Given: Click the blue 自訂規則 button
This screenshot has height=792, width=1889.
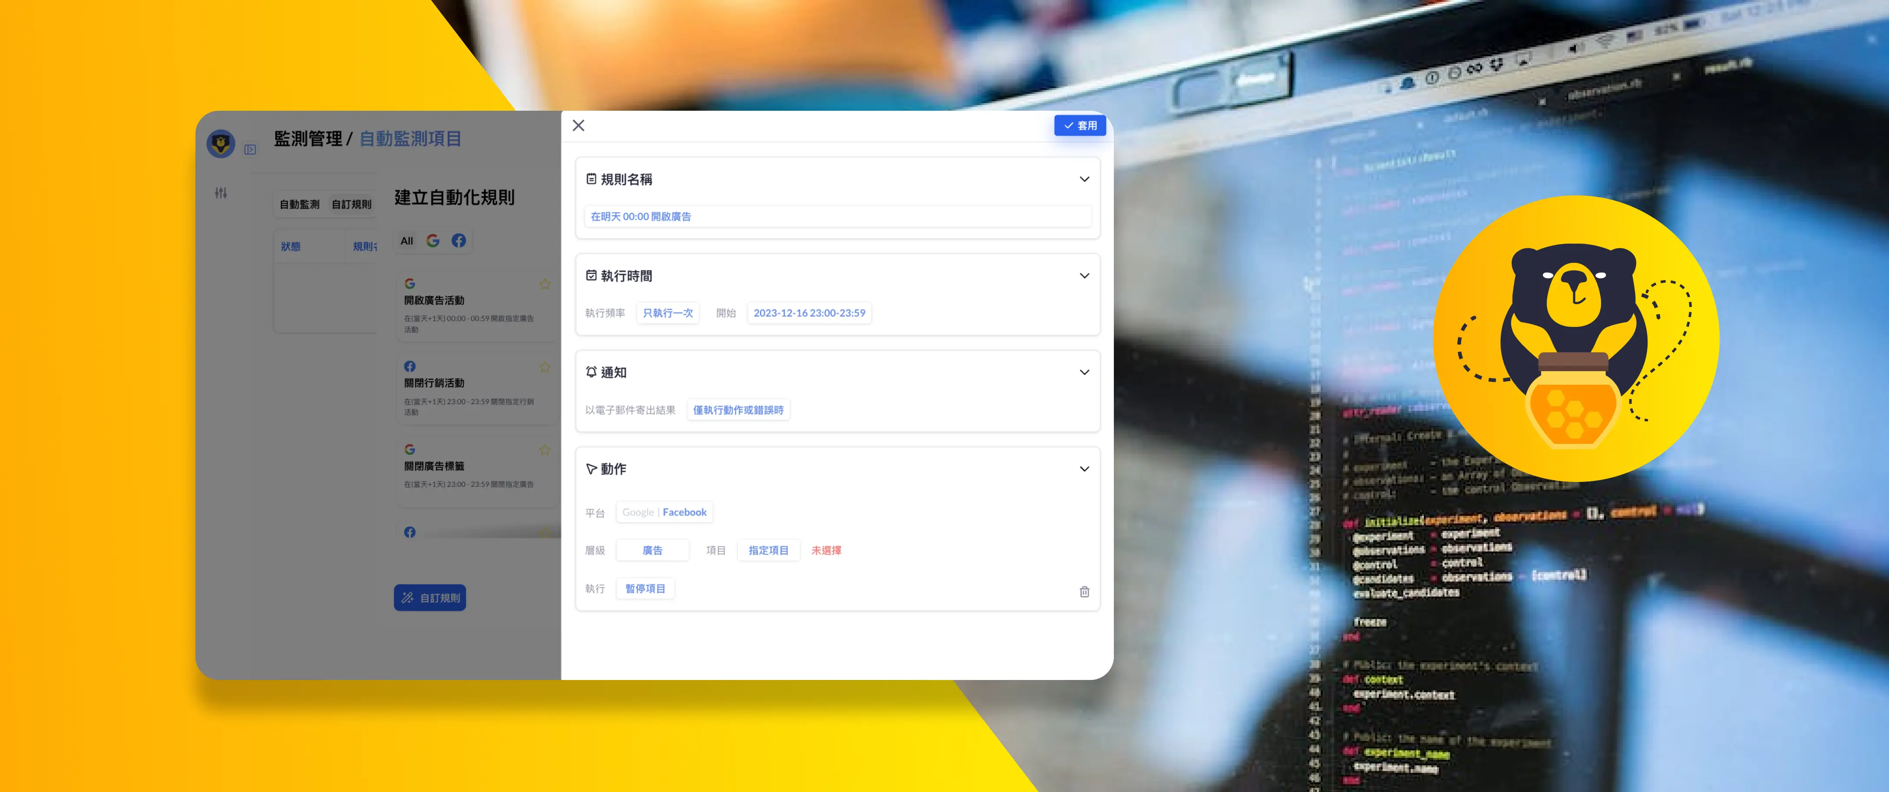Looking at the screenshot, I should coord(430,597).
